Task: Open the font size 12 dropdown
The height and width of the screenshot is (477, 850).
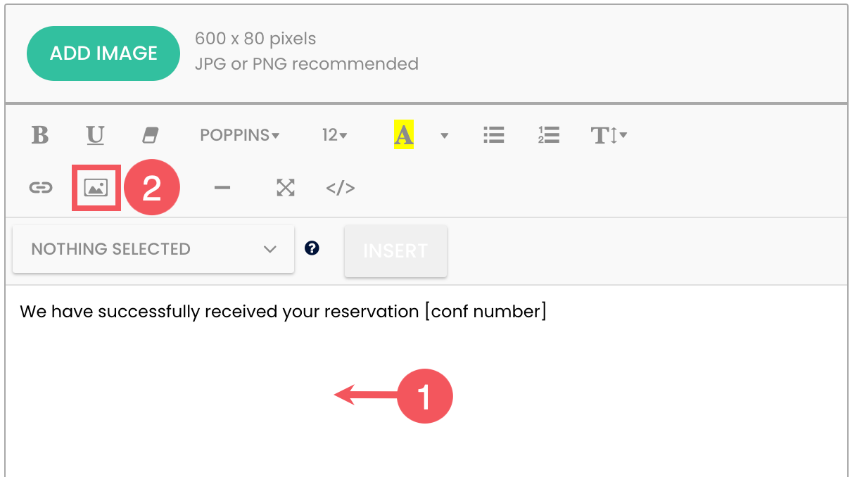Action: pos(334,135)
